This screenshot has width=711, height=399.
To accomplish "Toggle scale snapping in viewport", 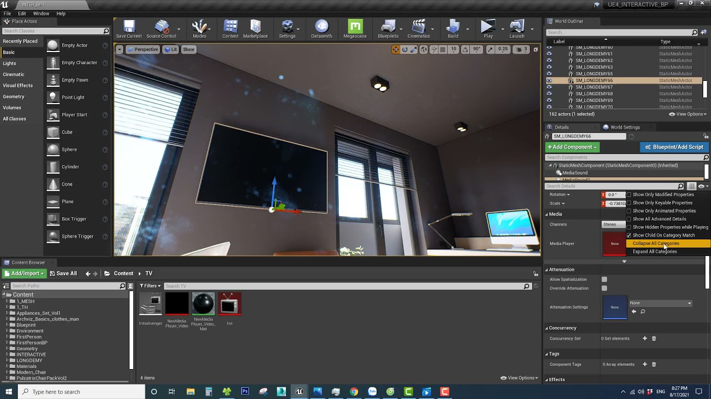I will (x=490, y=49).
